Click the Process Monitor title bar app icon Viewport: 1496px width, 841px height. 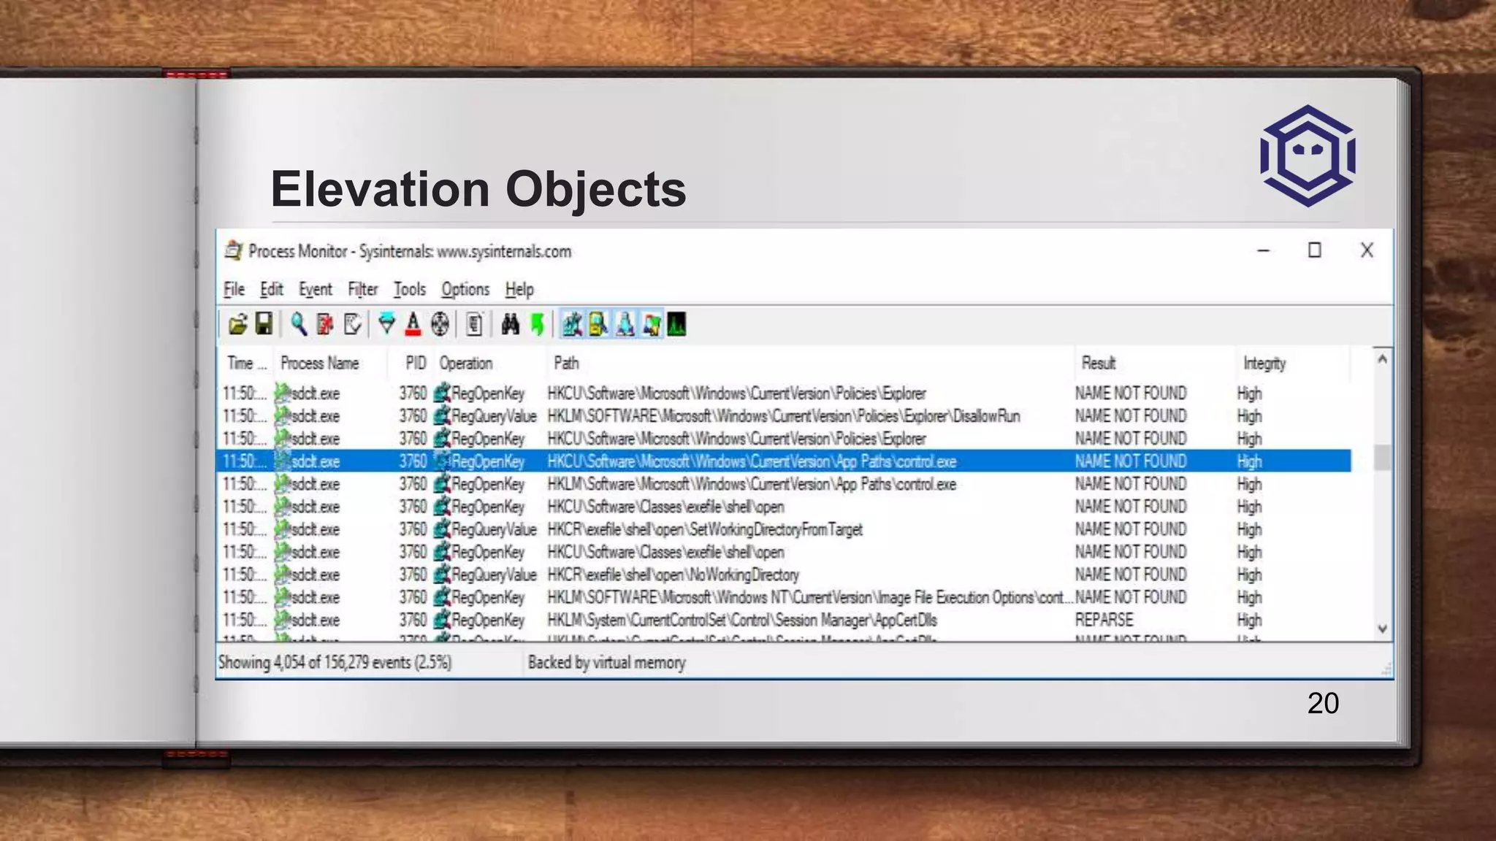coord(234,250)
